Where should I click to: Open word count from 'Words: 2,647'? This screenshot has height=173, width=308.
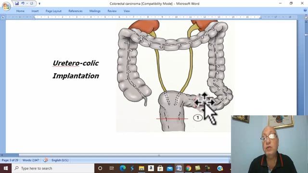(x=31, y=160)
